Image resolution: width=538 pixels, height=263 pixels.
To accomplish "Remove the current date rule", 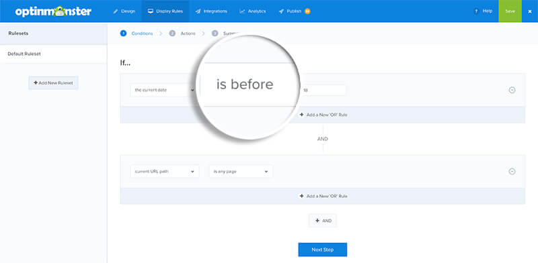I will [x=512, y=90].
